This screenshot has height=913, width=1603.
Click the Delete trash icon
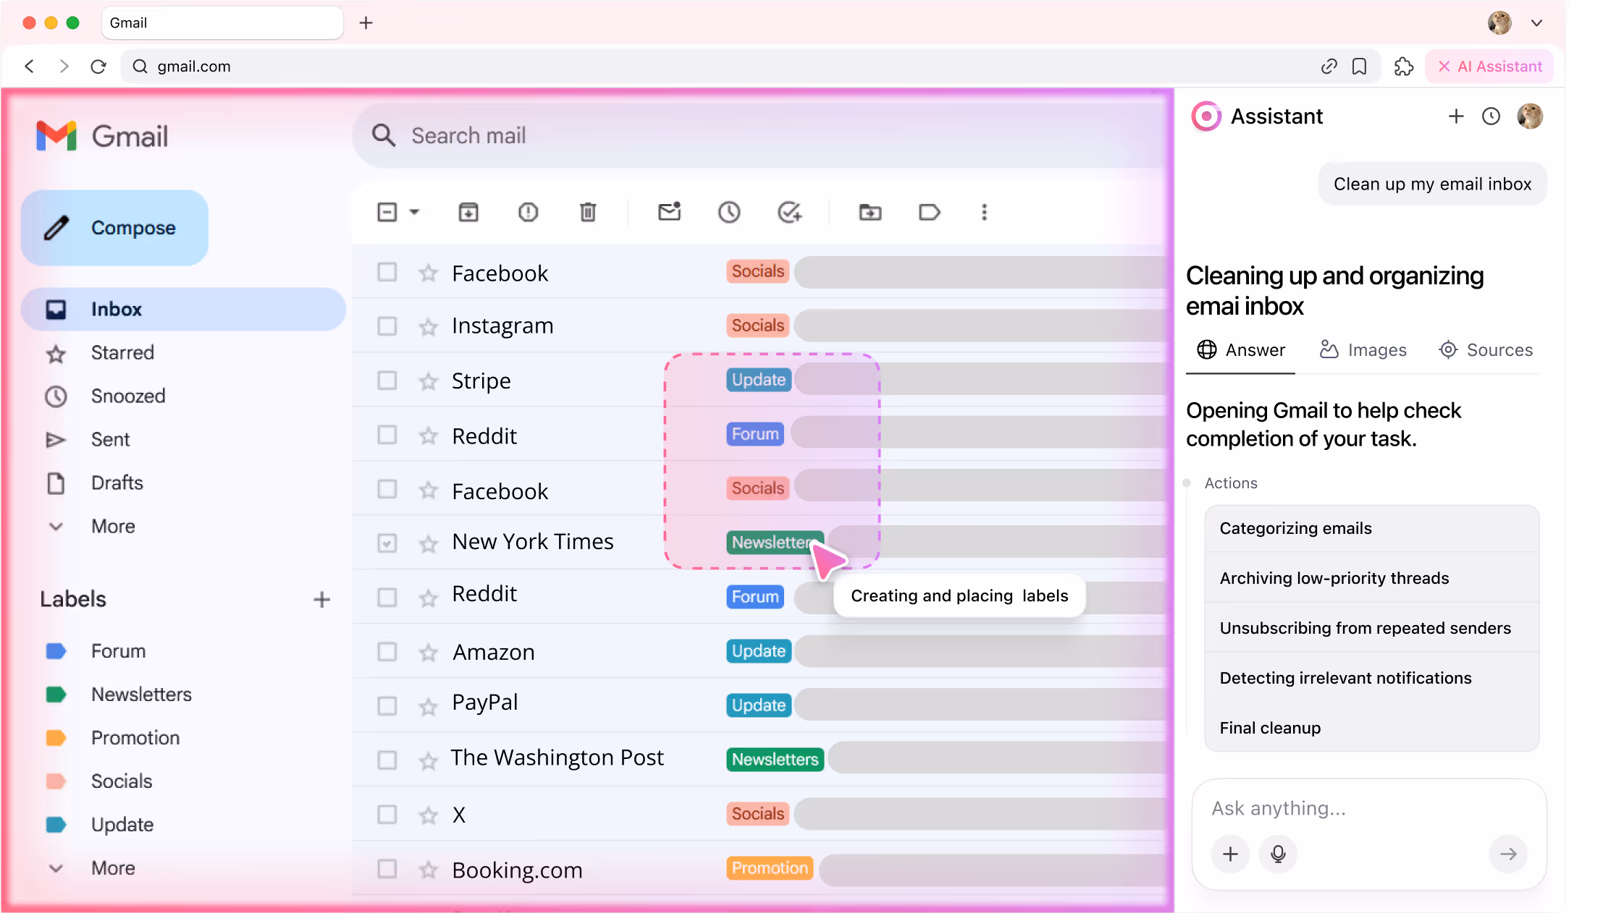click(x=588, y=212)
